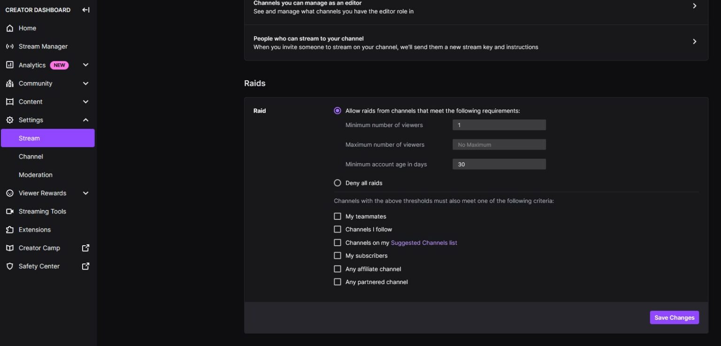
Task: Collapse the Settings section chevron
Action: click(85, 120)
